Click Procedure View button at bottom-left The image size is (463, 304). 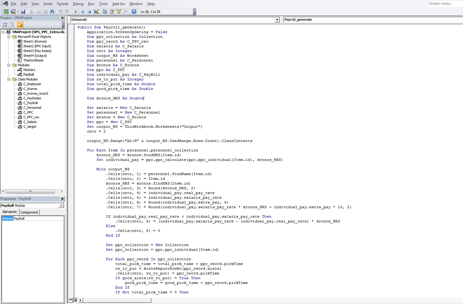tap(70, 300)
